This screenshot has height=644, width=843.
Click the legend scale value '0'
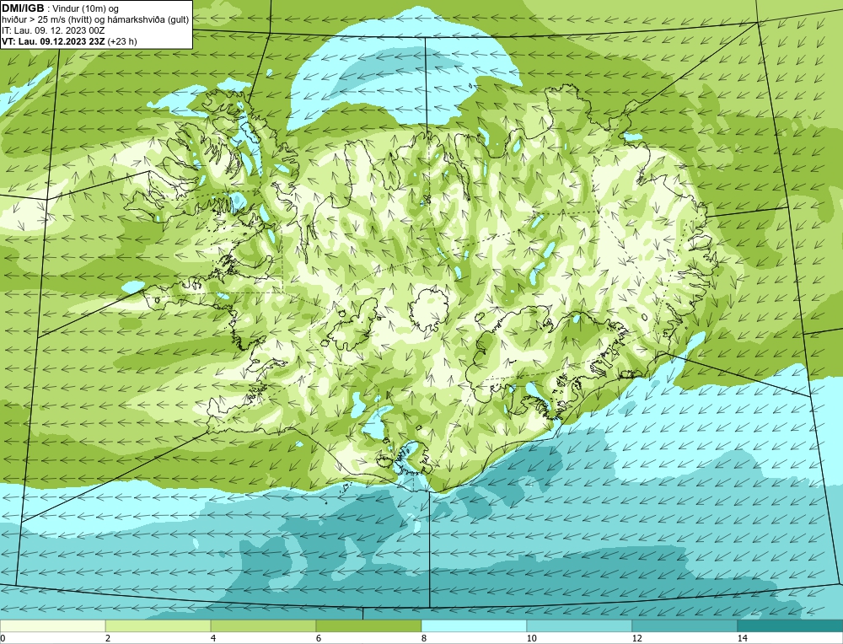tap(3, 638)
